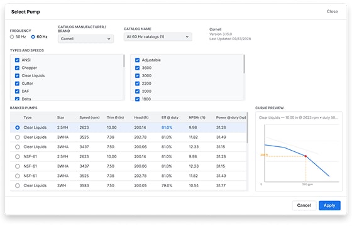Click the 202.78 head value in Clear Liquids row
Image resolution: width=352 pixels, height=226 pixels.
click(x=140, y=137)
